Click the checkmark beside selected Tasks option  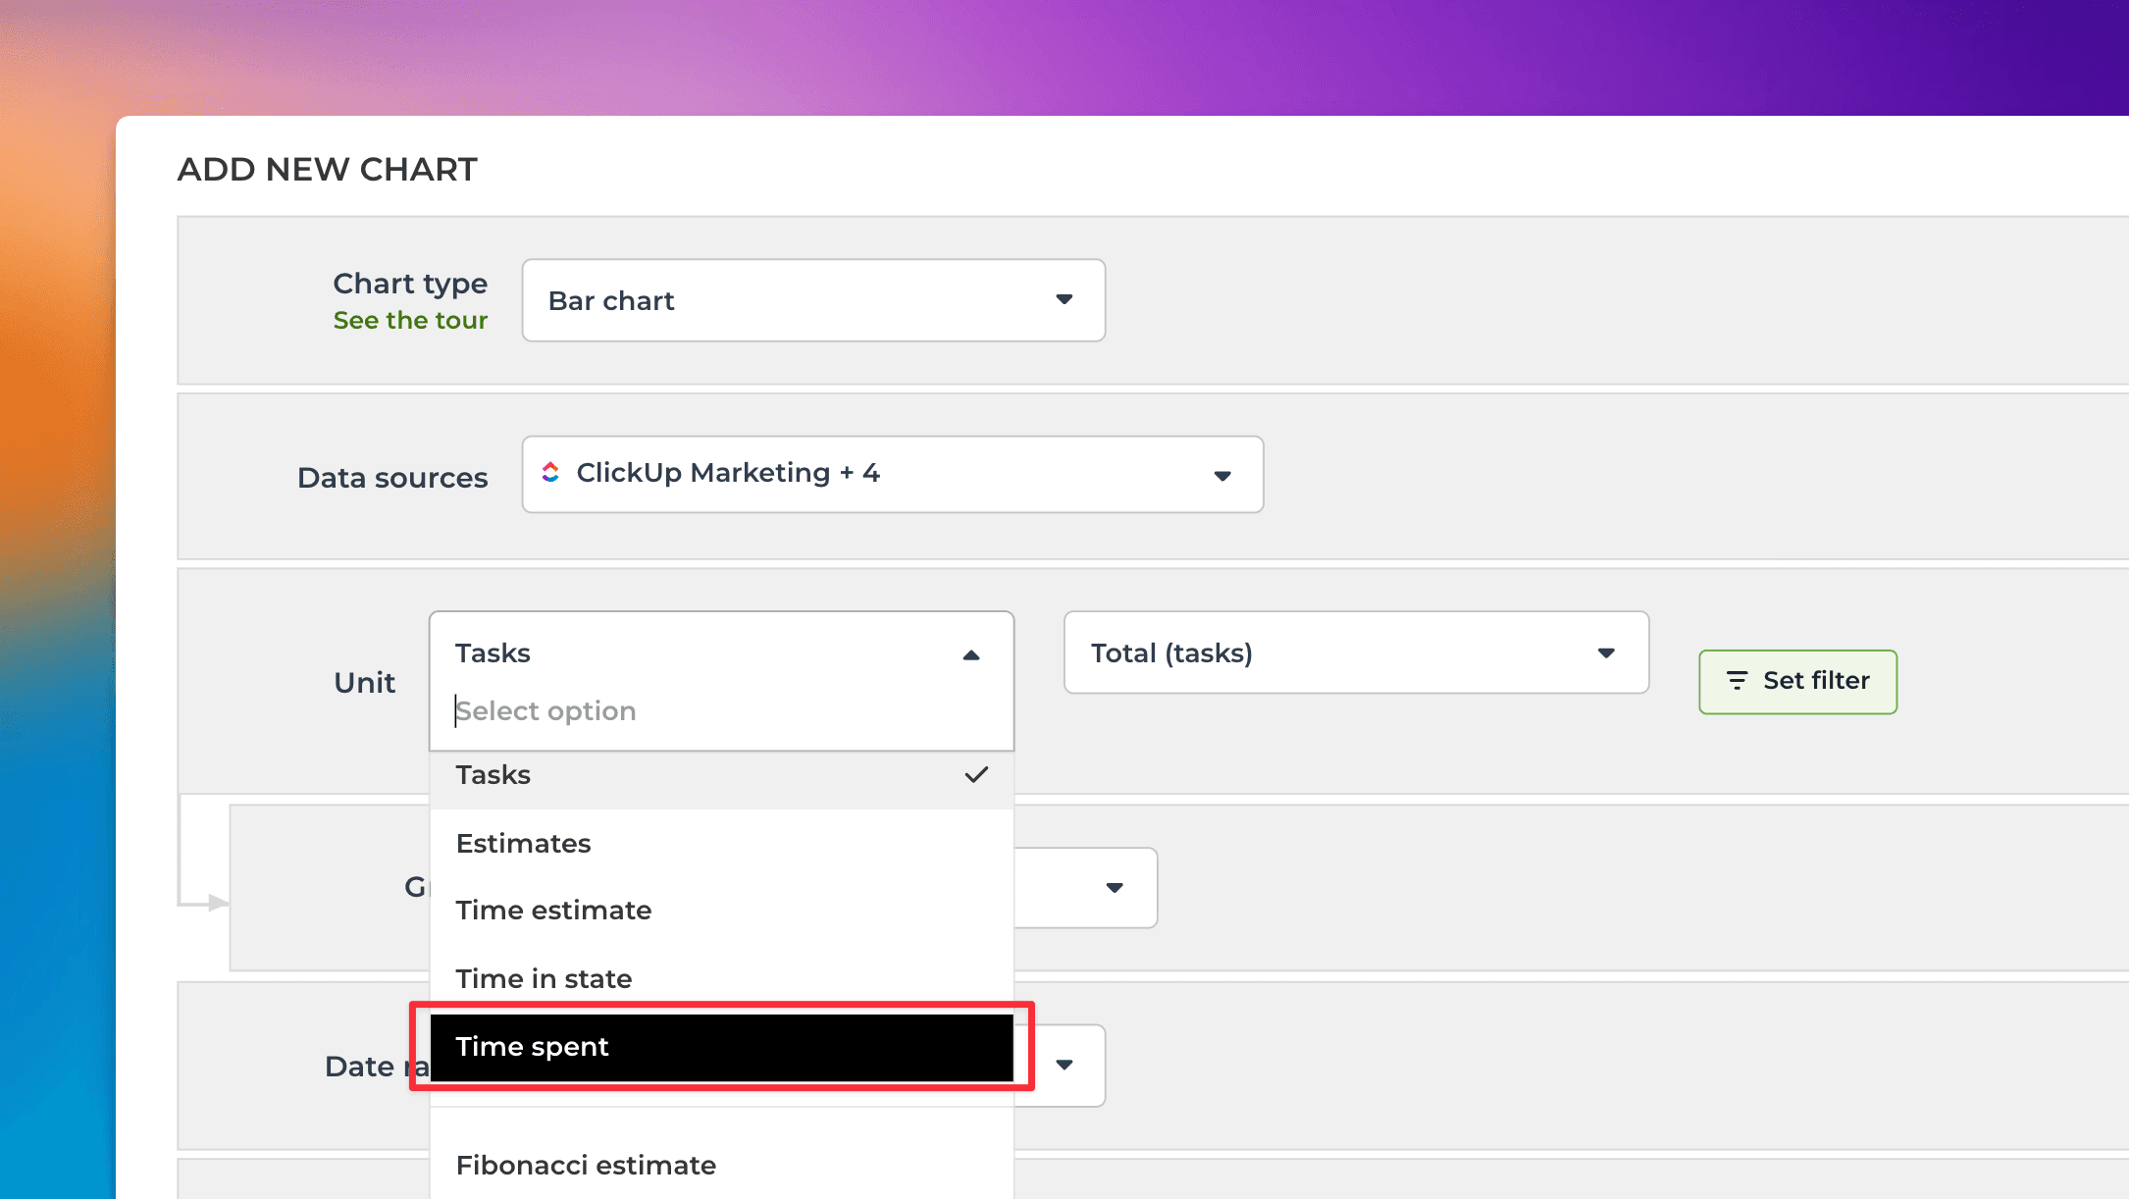point(975,775)
